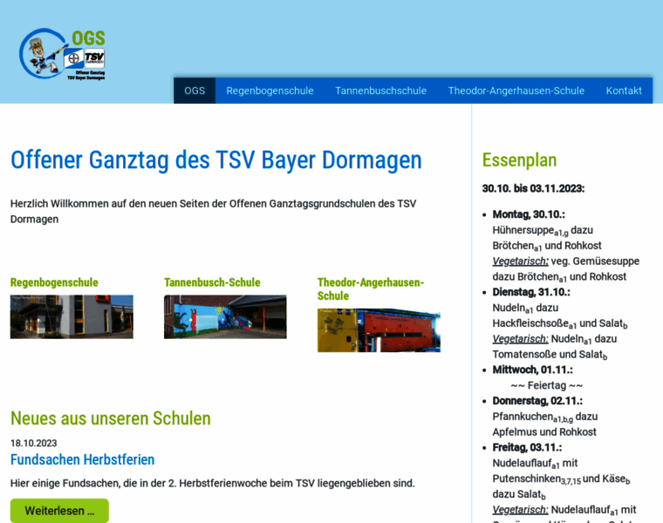Click the ~~ Feiertag ~~ text
This screenshot has height=523, width=663.
[547, 385]
